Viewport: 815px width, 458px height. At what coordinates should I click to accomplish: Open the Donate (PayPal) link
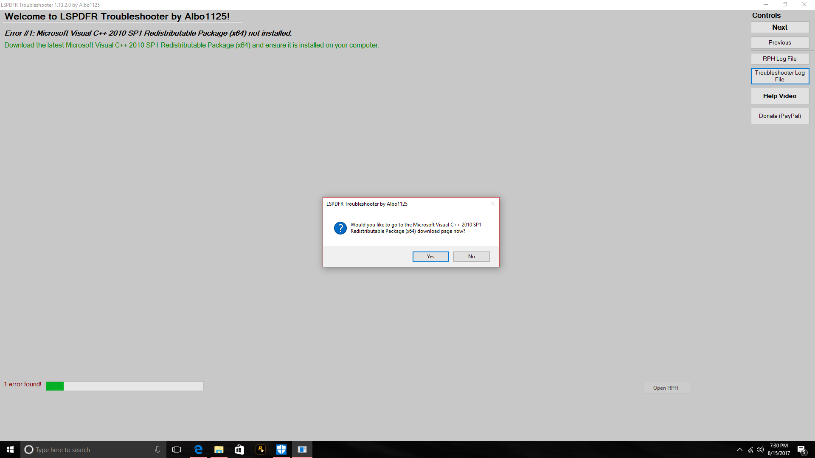point(780,116)
